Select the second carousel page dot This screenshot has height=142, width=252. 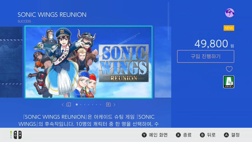pyautogui.click(x=81, y=105)
